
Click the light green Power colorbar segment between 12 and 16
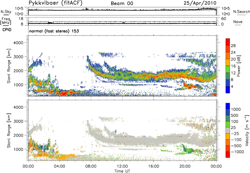point(228,69)
